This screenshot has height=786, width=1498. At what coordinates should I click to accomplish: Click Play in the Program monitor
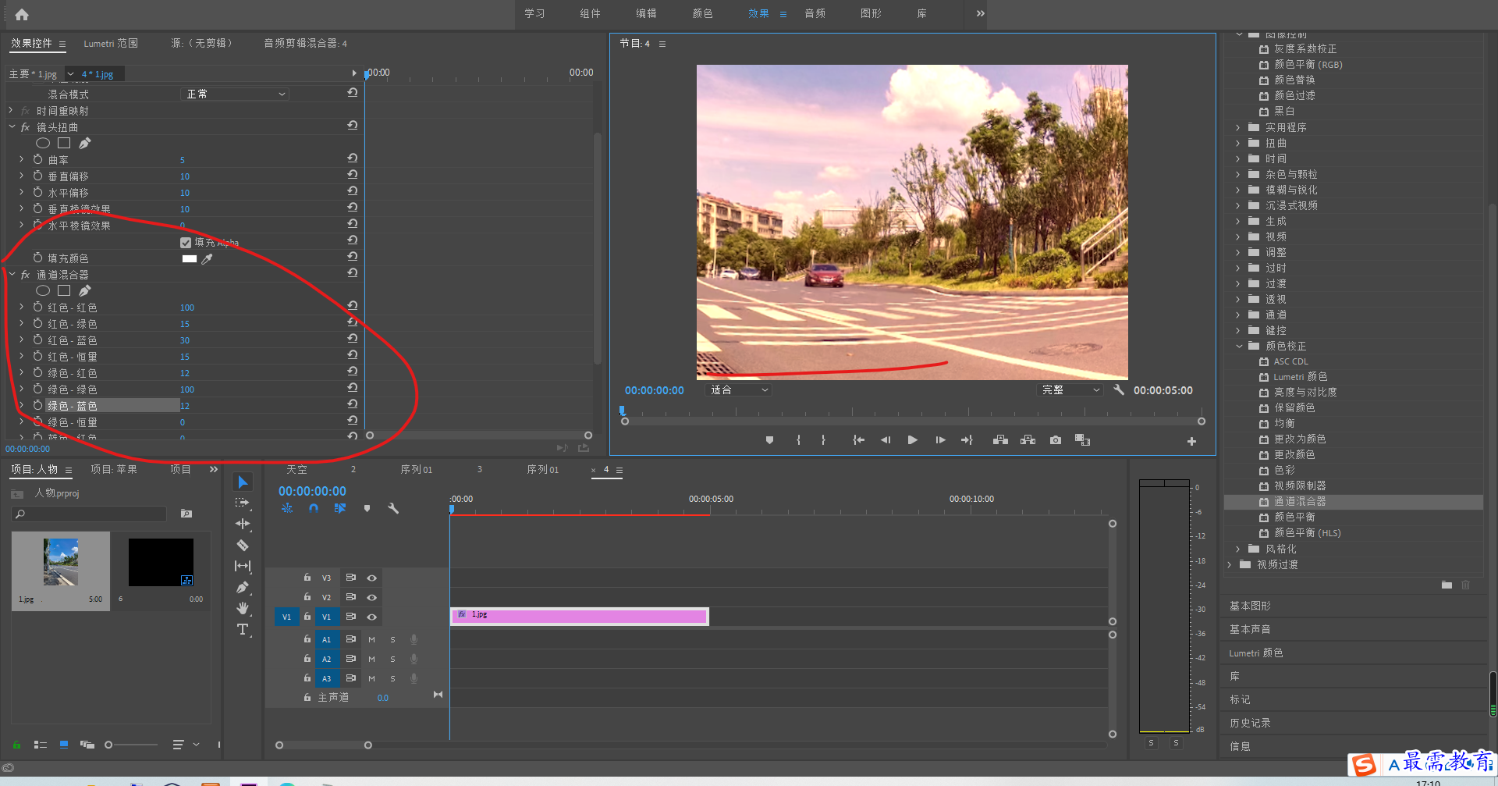click(x=912, y=440)
